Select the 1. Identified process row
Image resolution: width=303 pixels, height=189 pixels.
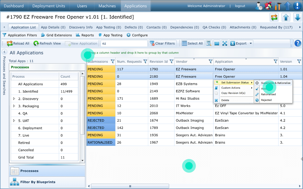tap(45, 91)
